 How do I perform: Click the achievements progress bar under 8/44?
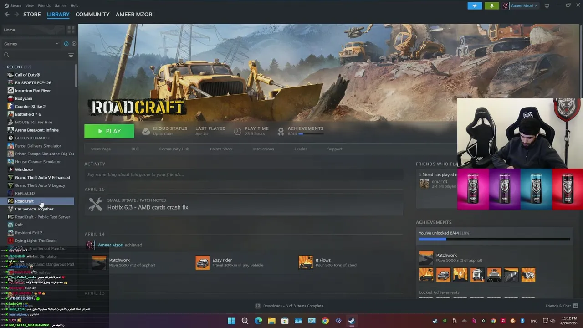coord(311,134)
